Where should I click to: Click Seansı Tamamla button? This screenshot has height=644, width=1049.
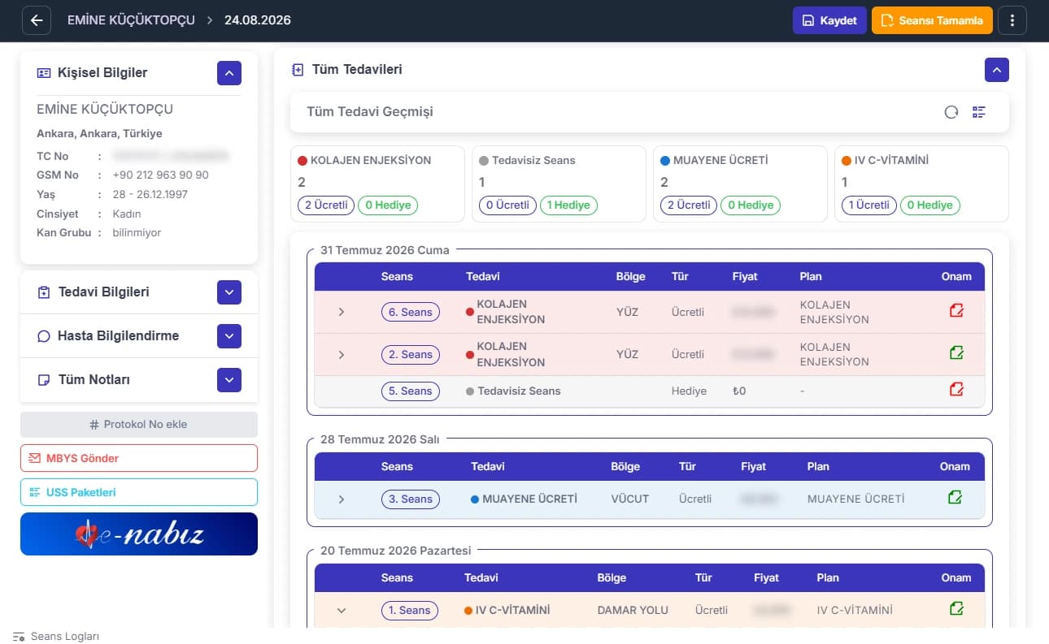tap(932, 20)
